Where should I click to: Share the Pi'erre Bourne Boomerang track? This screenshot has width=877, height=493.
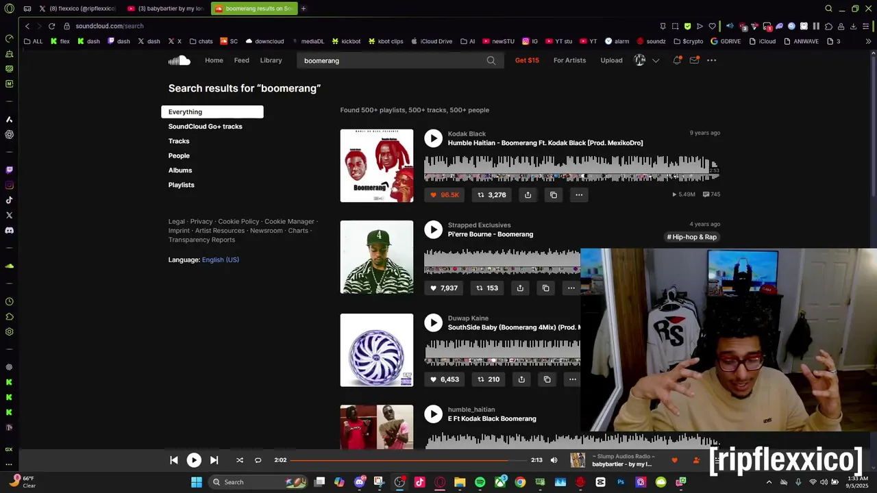coord(520,288)
